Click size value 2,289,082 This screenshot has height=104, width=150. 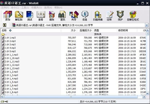(71, 55)
